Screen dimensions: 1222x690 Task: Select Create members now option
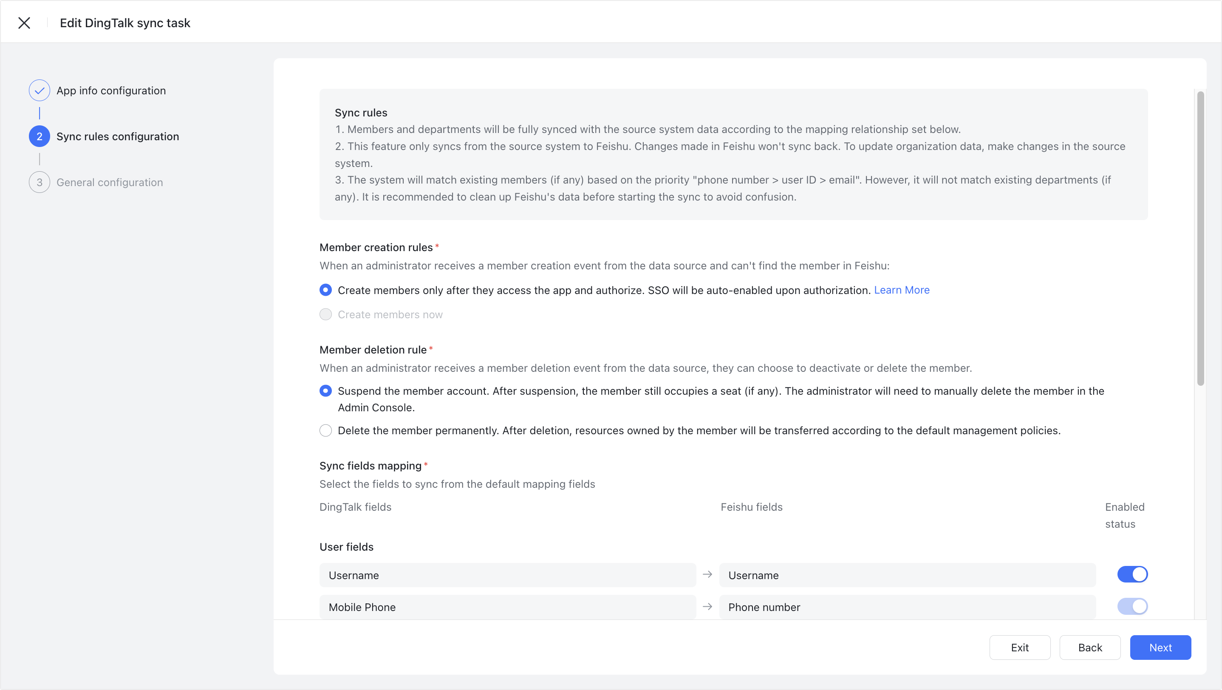coord(325,314)
